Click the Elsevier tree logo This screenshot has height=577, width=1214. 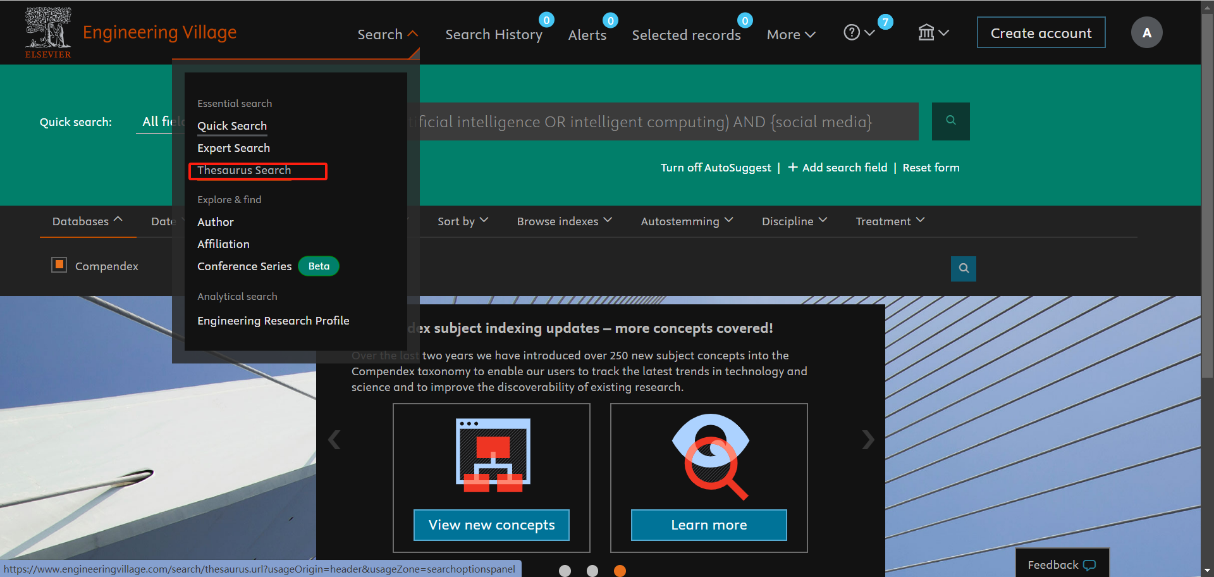click(48, 32)
